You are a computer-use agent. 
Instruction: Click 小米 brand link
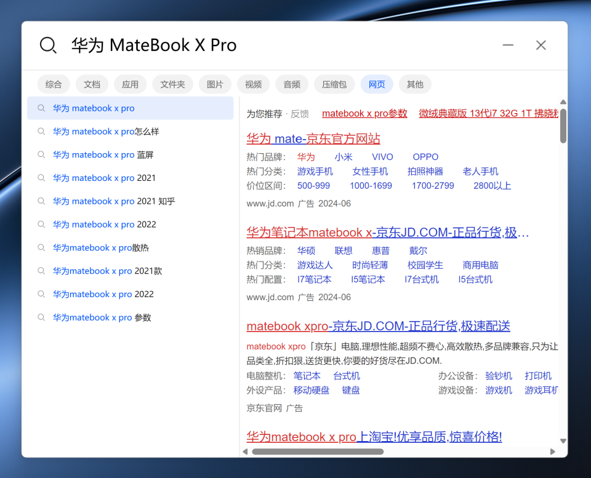(344, 157)
